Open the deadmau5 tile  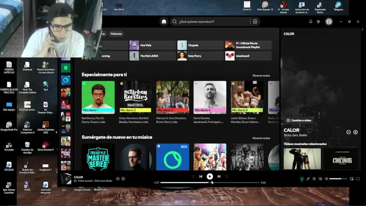tap(248, 56)
